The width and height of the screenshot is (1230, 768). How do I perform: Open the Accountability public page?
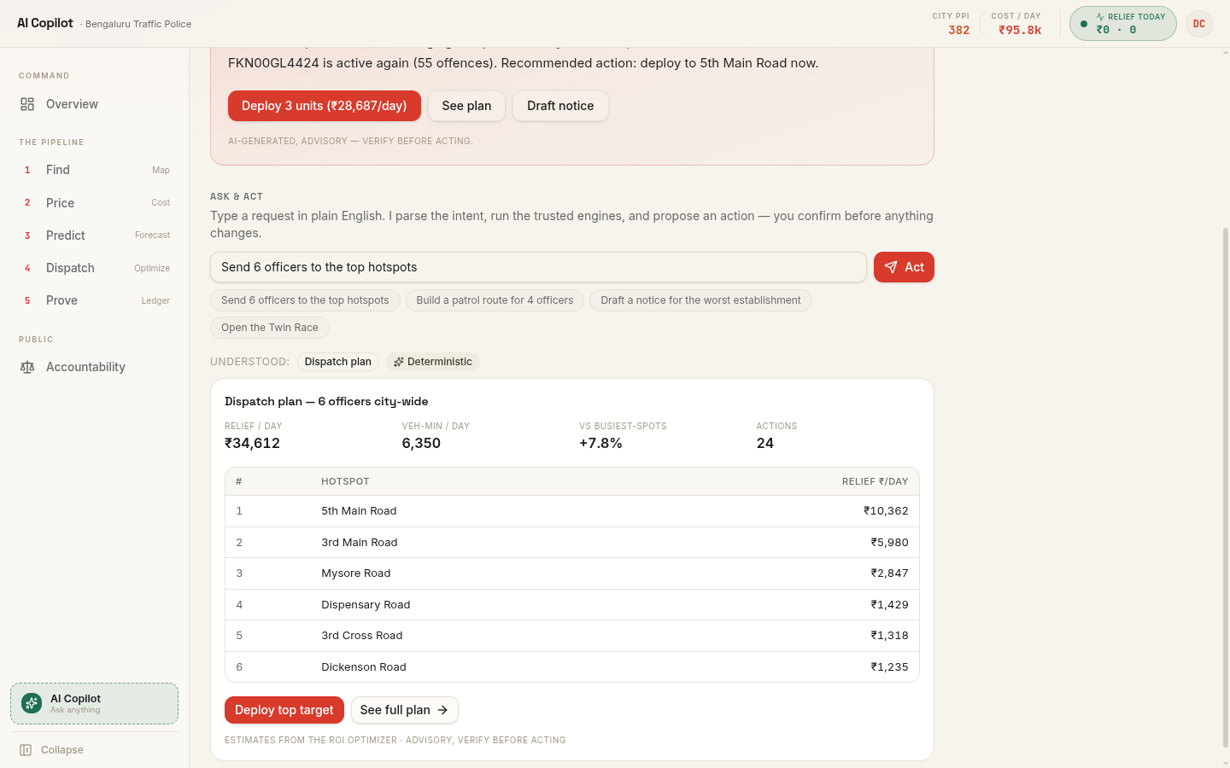[x=95, y=367]
